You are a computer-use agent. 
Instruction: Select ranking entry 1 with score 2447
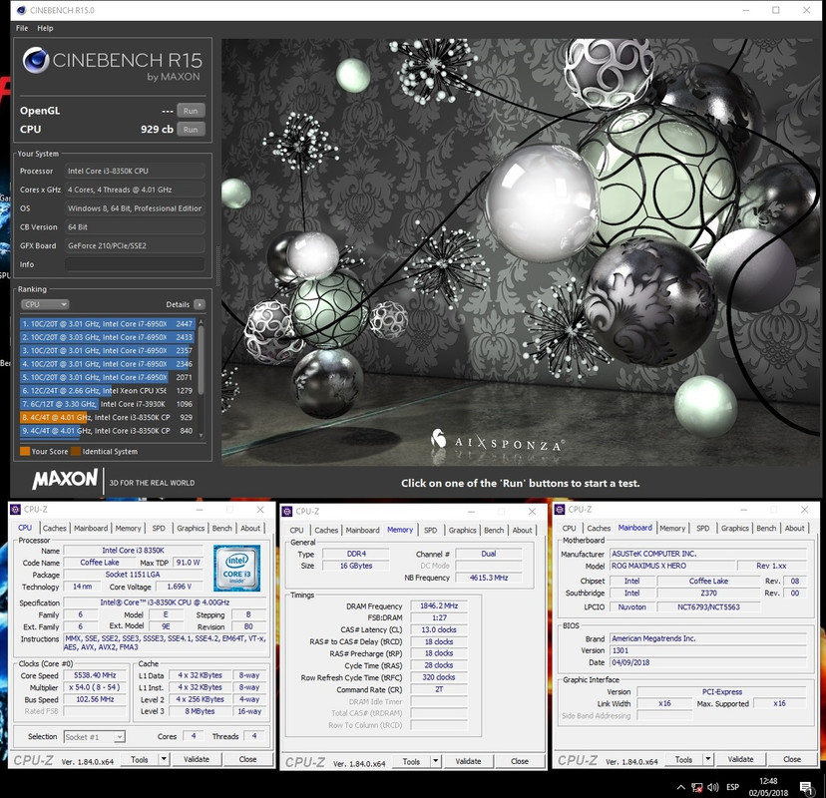coord(108,324)
